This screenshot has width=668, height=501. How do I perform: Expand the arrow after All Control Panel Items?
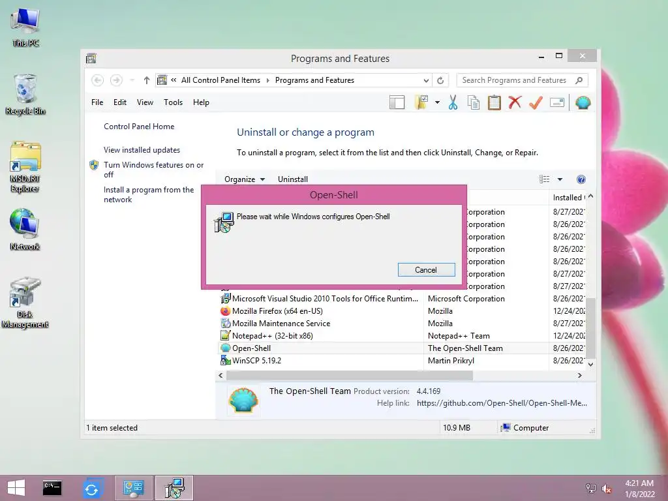coord(268,80)
